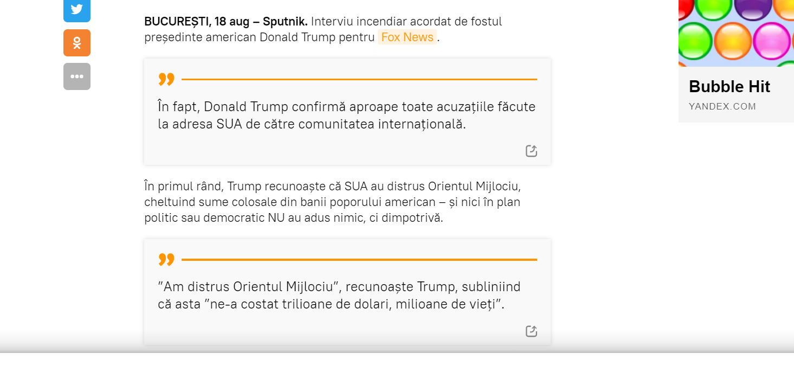The height and width of the screenshot is (366, 794).
Task: Click quote text 'Am distrus Orientul Mijlociu'
Action: coord(249,286)
